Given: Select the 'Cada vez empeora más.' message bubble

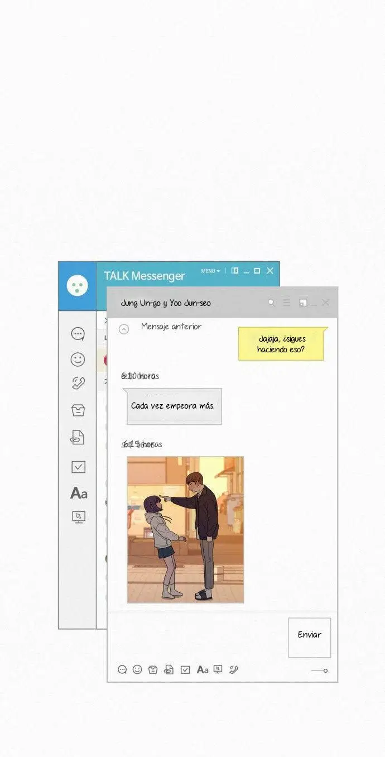Looking at the screenshot, I should [174, 406].
